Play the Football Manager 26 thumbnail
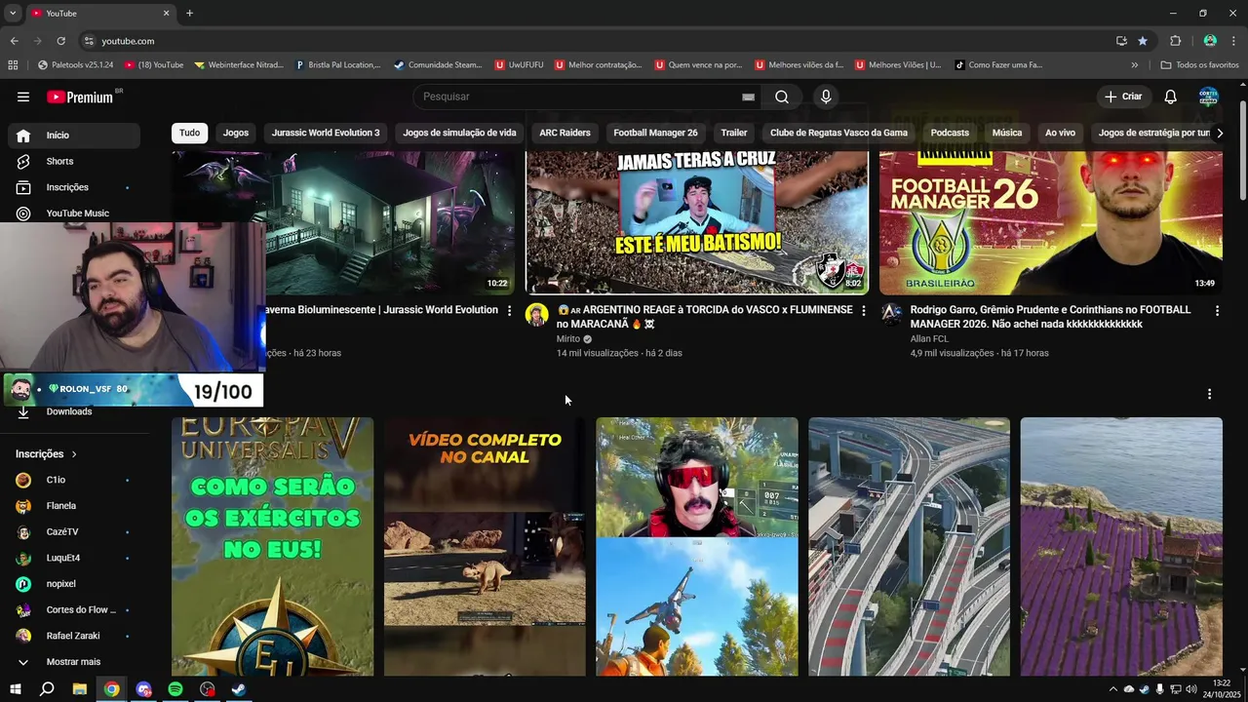This screenshot has width=1248, height=702. click(1051, 222)
